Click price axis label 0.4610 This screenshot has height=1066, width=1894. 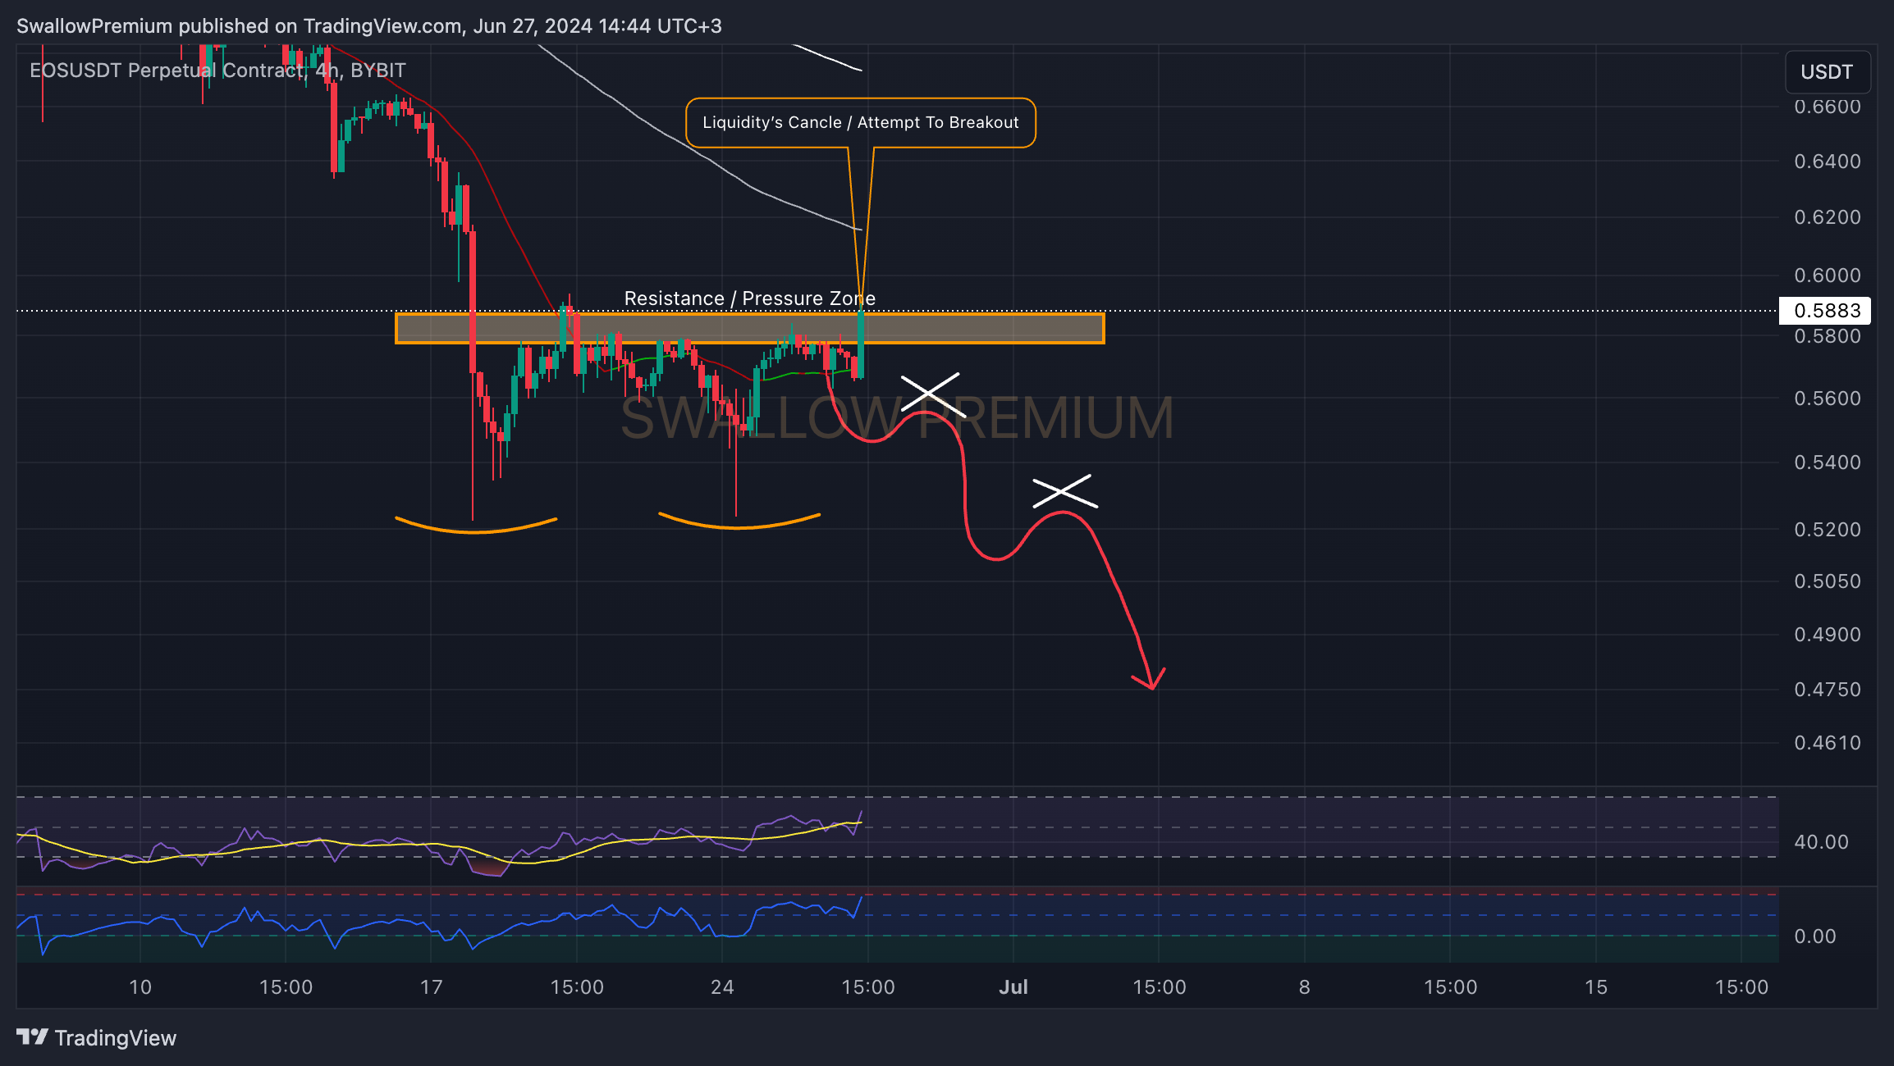[1828, 743]
